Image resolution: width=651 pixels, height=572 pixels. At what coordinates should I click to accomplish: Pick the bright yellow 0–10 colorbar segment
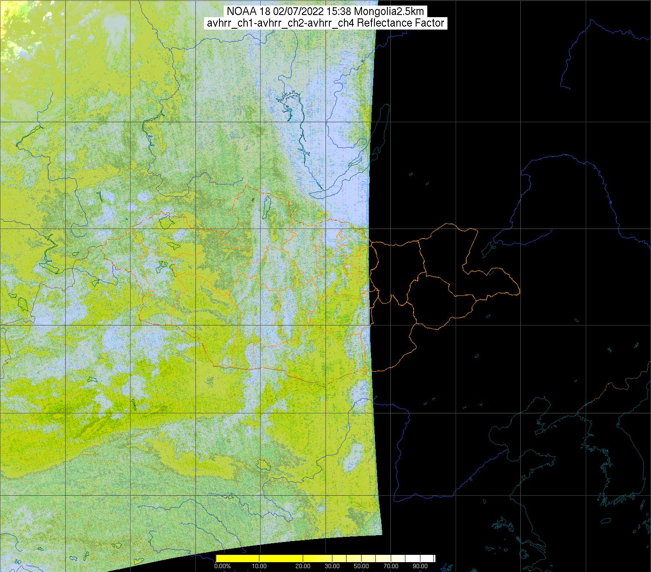coord(237,558)
